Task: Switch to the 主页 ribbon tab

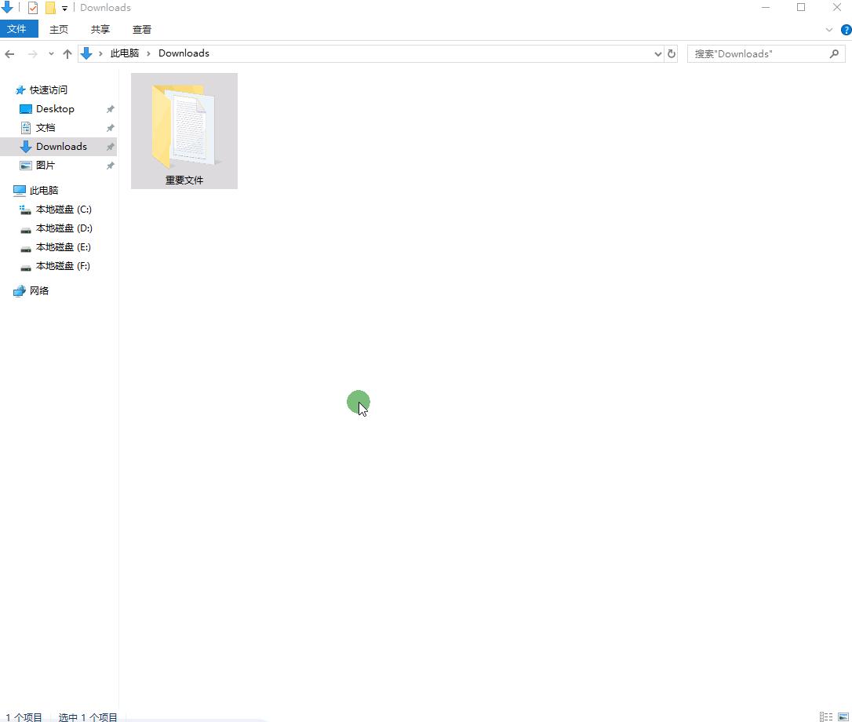Action: pos(59,29)
